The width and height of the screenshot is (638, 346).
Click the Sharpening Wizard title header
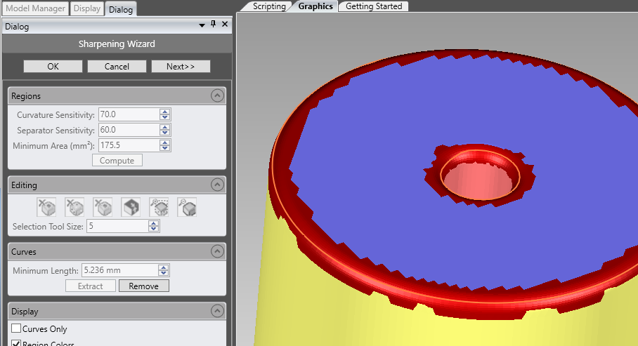pyautogui.click(x=117, y=44)
